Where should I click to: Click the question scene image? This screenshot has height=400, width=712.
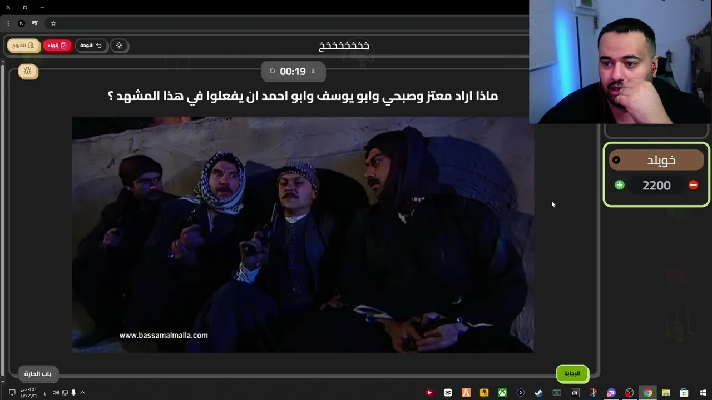(303, 234)
